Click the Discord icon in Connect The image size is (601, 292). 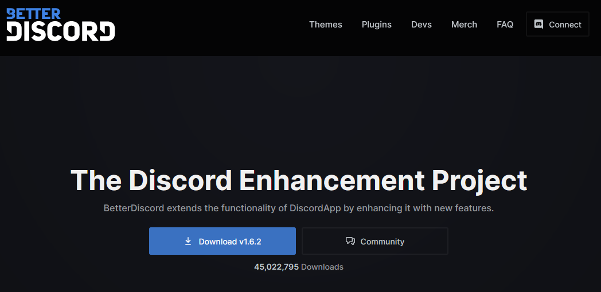[538, 24]
